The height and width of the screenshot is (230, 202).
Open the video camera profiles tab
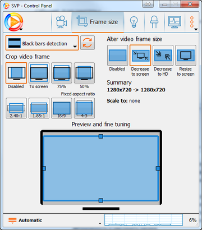[x=62, y=22]
